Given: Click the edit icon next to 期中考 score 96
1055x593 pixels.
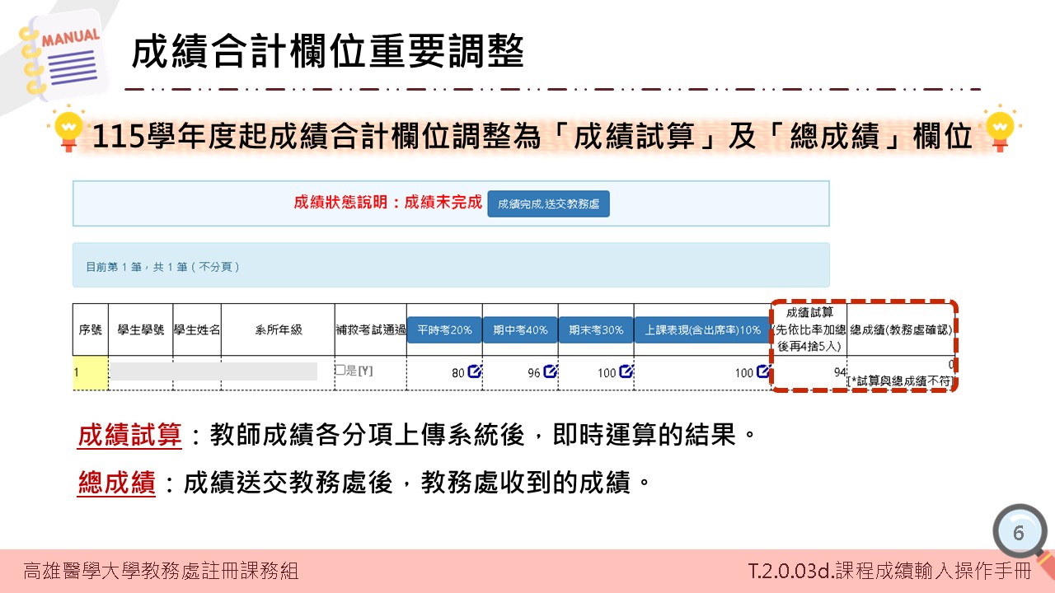Looking at the screenshot, I should pyautogui.click(x=551, y=371).
